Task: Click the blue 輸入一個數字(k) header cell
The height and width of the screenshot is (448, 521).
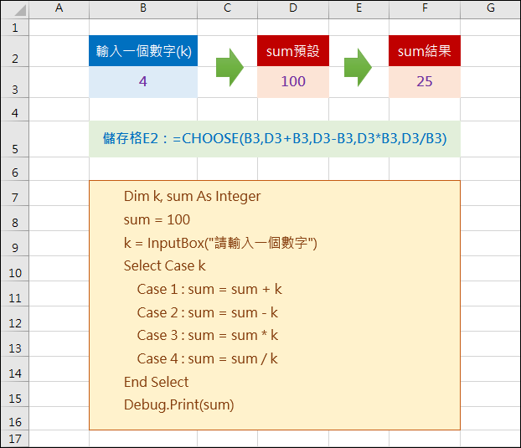Action: pos(143,51)
